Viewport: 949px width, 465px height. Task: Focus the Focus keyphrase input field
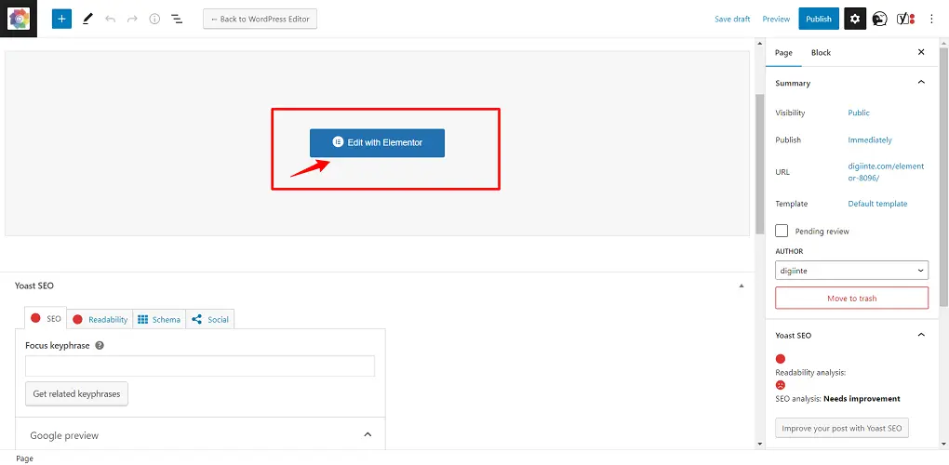point(200,365)
